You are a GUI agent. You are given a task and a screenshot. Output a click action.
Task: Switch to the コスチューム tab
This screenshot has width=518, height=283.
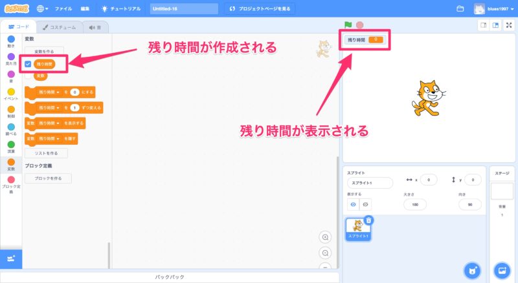pyautogui.click(x=58, y=26)
